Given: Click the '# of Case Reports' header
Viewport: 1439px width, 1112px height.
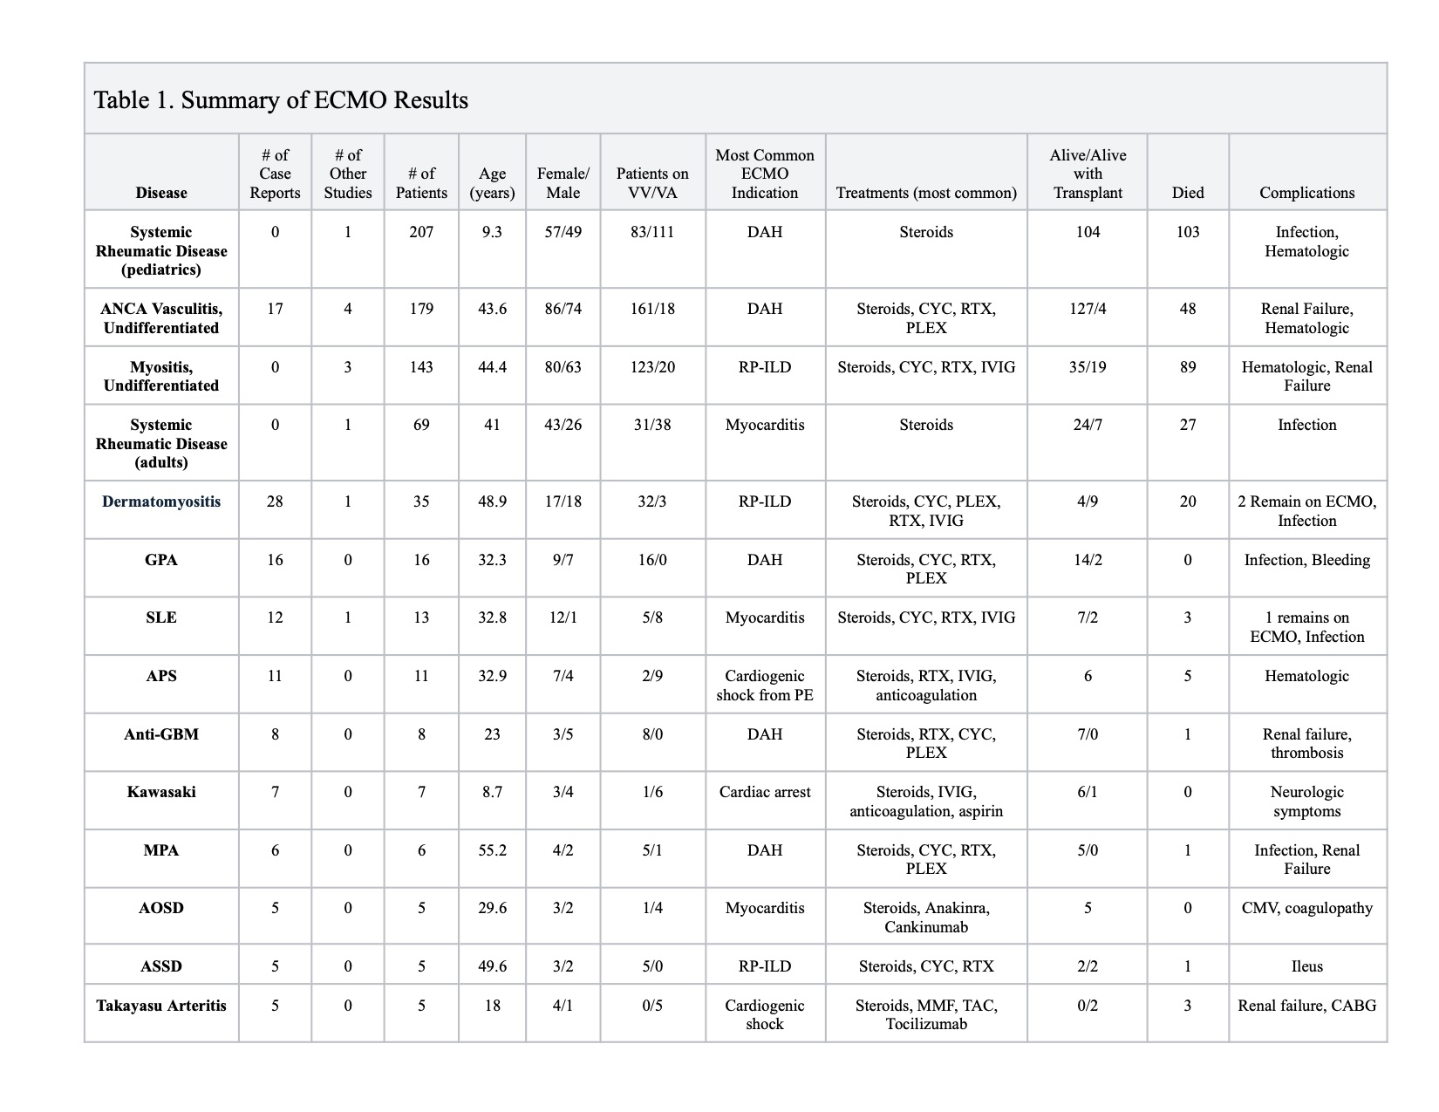Looking at the screenshot, I should (x=275, y=174).
